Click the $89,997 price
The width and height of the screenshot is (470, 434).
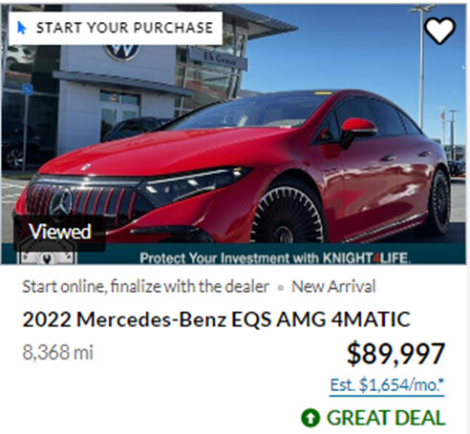coord(395,354)
